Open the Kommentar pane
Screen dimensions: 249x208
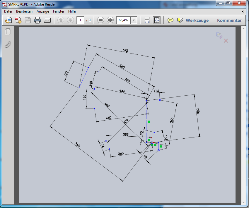229,20
